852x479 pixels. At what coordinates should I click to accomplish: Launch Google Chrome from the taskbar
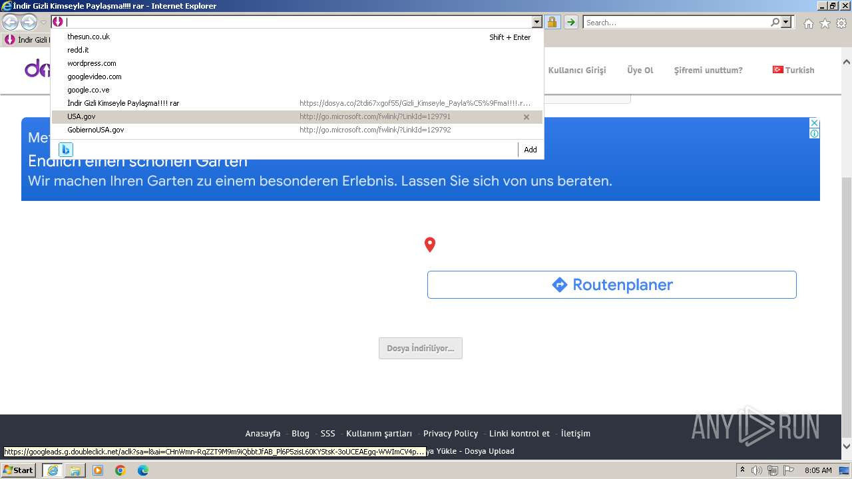tap(120, 470)
